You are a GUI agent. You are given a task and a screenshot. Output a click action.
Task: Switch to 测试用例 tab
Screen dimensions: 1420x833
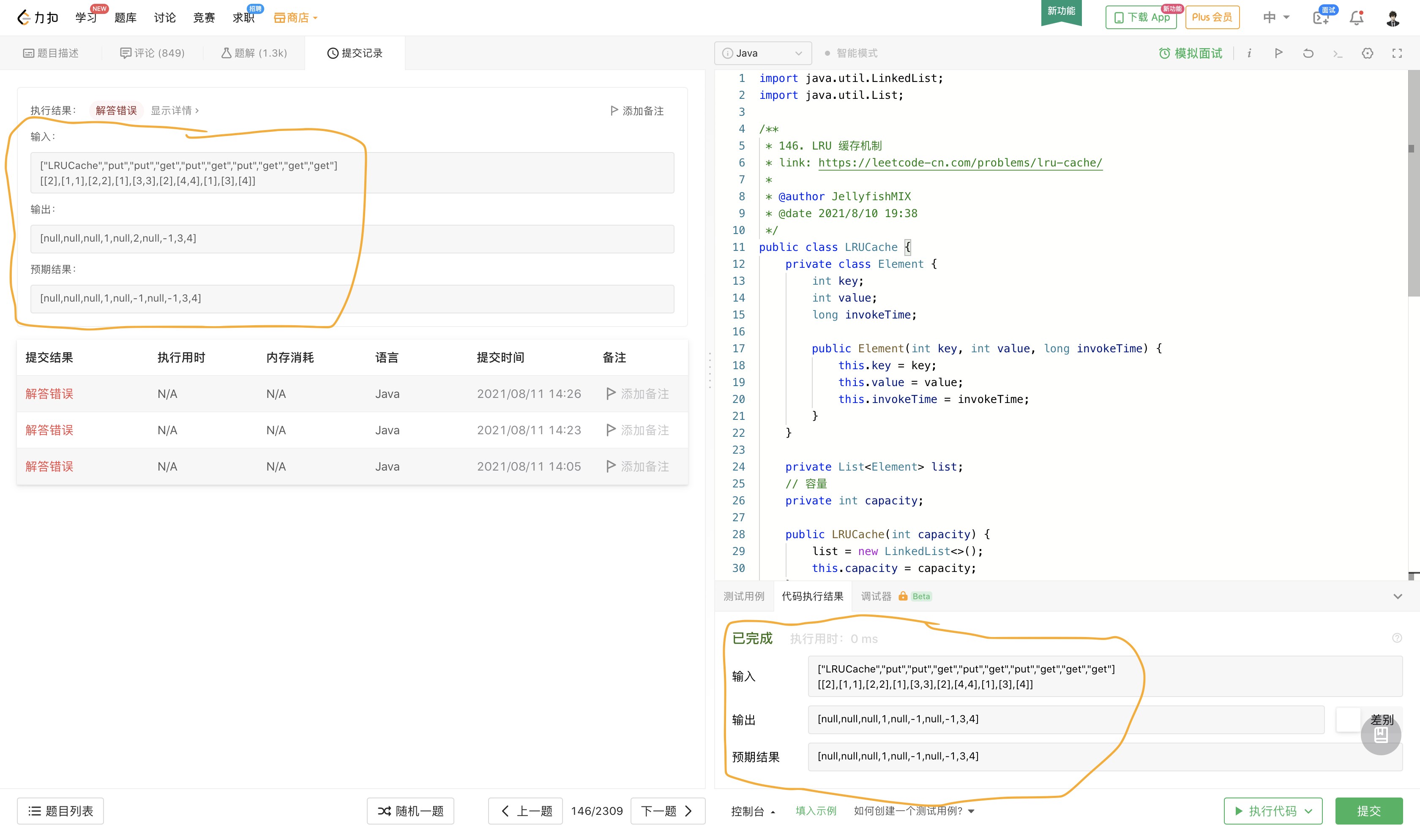pyautogui.click(x=744, y=596)
